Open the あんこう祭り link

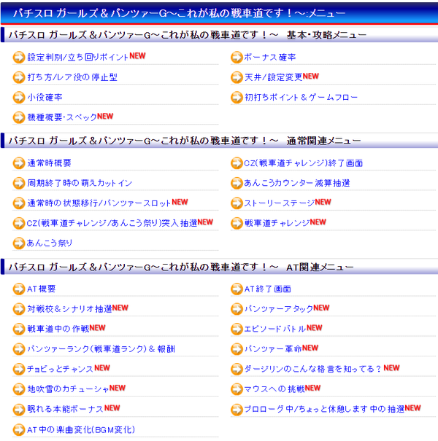[x=50, y=243]
